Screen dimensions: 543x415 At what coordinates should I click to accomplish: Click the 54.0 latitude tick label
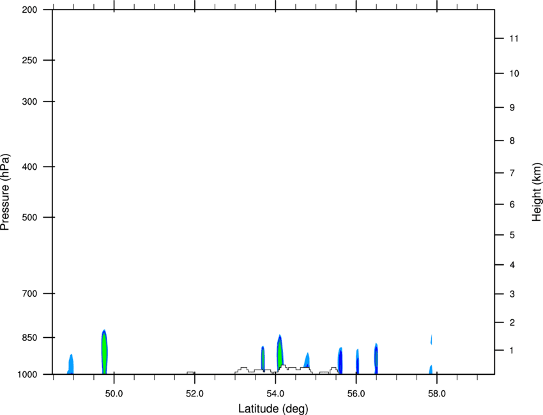(x=275, y=393)
